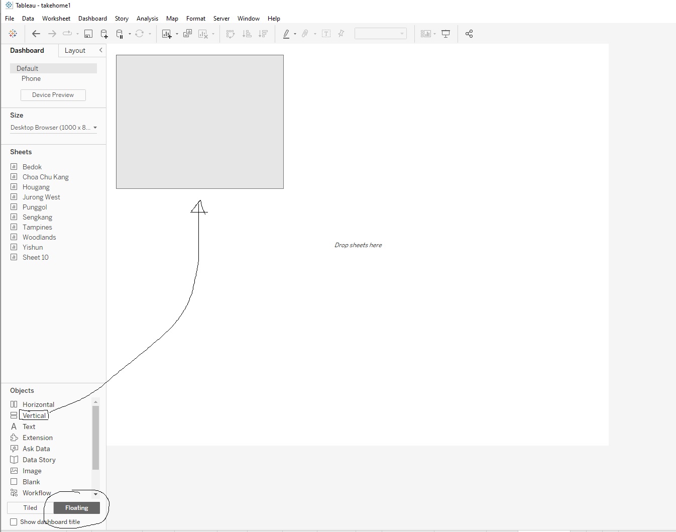The width and height of the screenshot is (676, 532).
Task: Open Presentation Mode icon
Action: pos(445,34)
